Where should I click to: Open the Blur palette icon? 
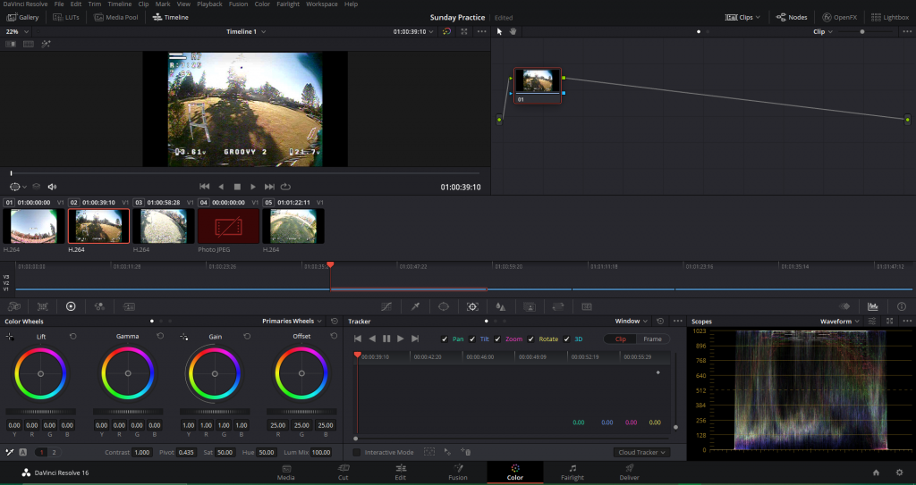[x=501, y=306]
